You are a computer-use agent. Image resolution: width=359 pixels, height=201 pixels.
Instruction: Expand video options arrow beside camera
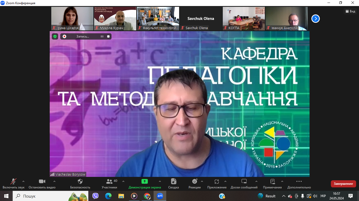coord(54,181)
